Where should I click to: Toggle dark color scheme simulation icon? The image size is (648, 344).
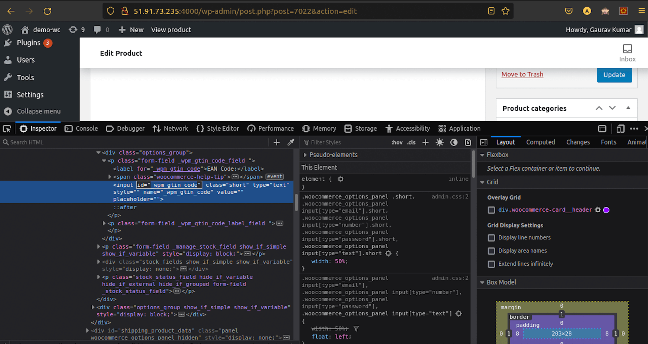(454, 142)
